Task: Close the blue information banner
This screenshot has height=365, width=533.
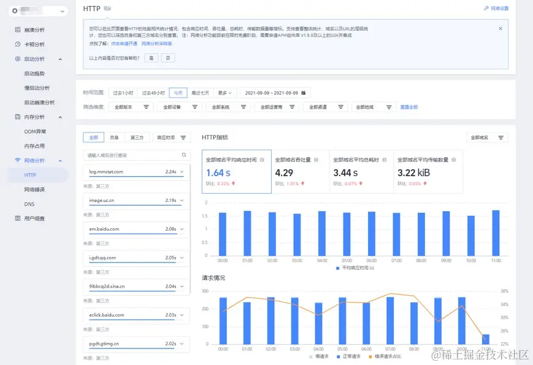Action: pos(500,29)
